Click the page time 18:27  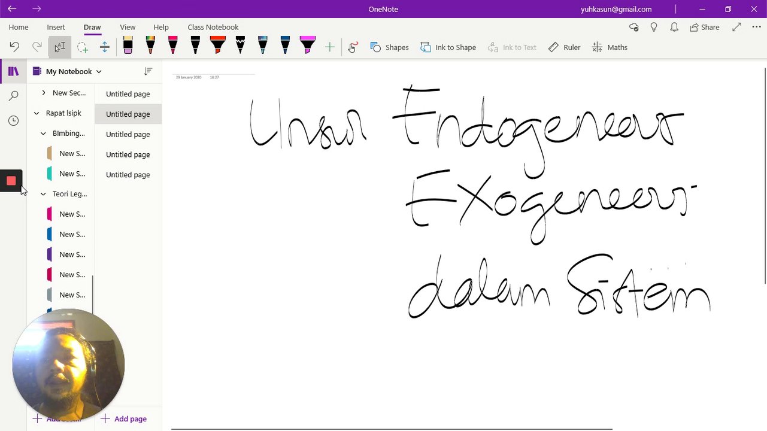point(214,77)
